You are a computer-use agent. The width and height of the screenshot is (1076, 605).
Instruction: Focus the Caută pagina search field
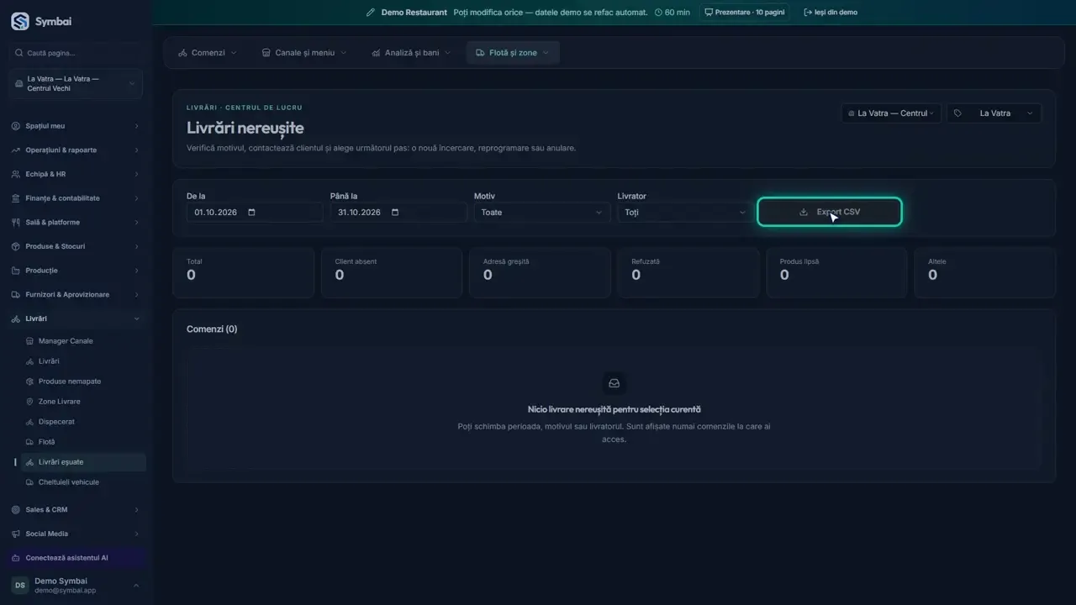coord(76,53)
